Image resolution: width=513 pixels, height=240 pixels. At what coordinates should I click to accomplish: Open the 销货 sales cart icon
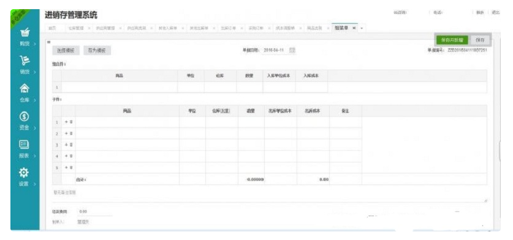[25, 60]
